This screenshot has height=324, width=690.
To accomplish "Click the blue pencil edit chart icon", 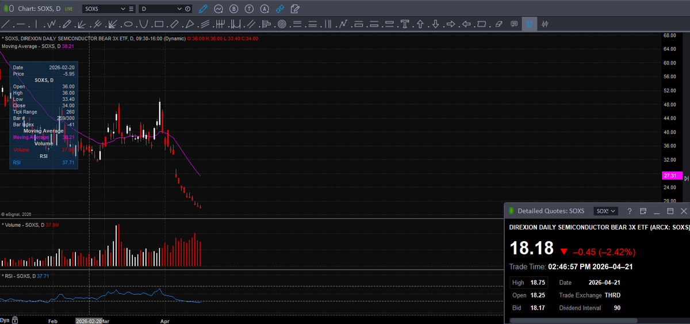I will click(x=202, y=9).
